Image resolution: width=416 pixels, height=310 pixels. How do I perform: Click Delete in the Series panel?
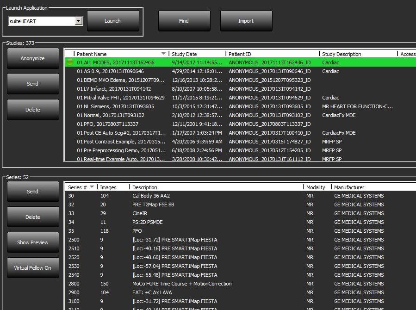pos(33,217)
